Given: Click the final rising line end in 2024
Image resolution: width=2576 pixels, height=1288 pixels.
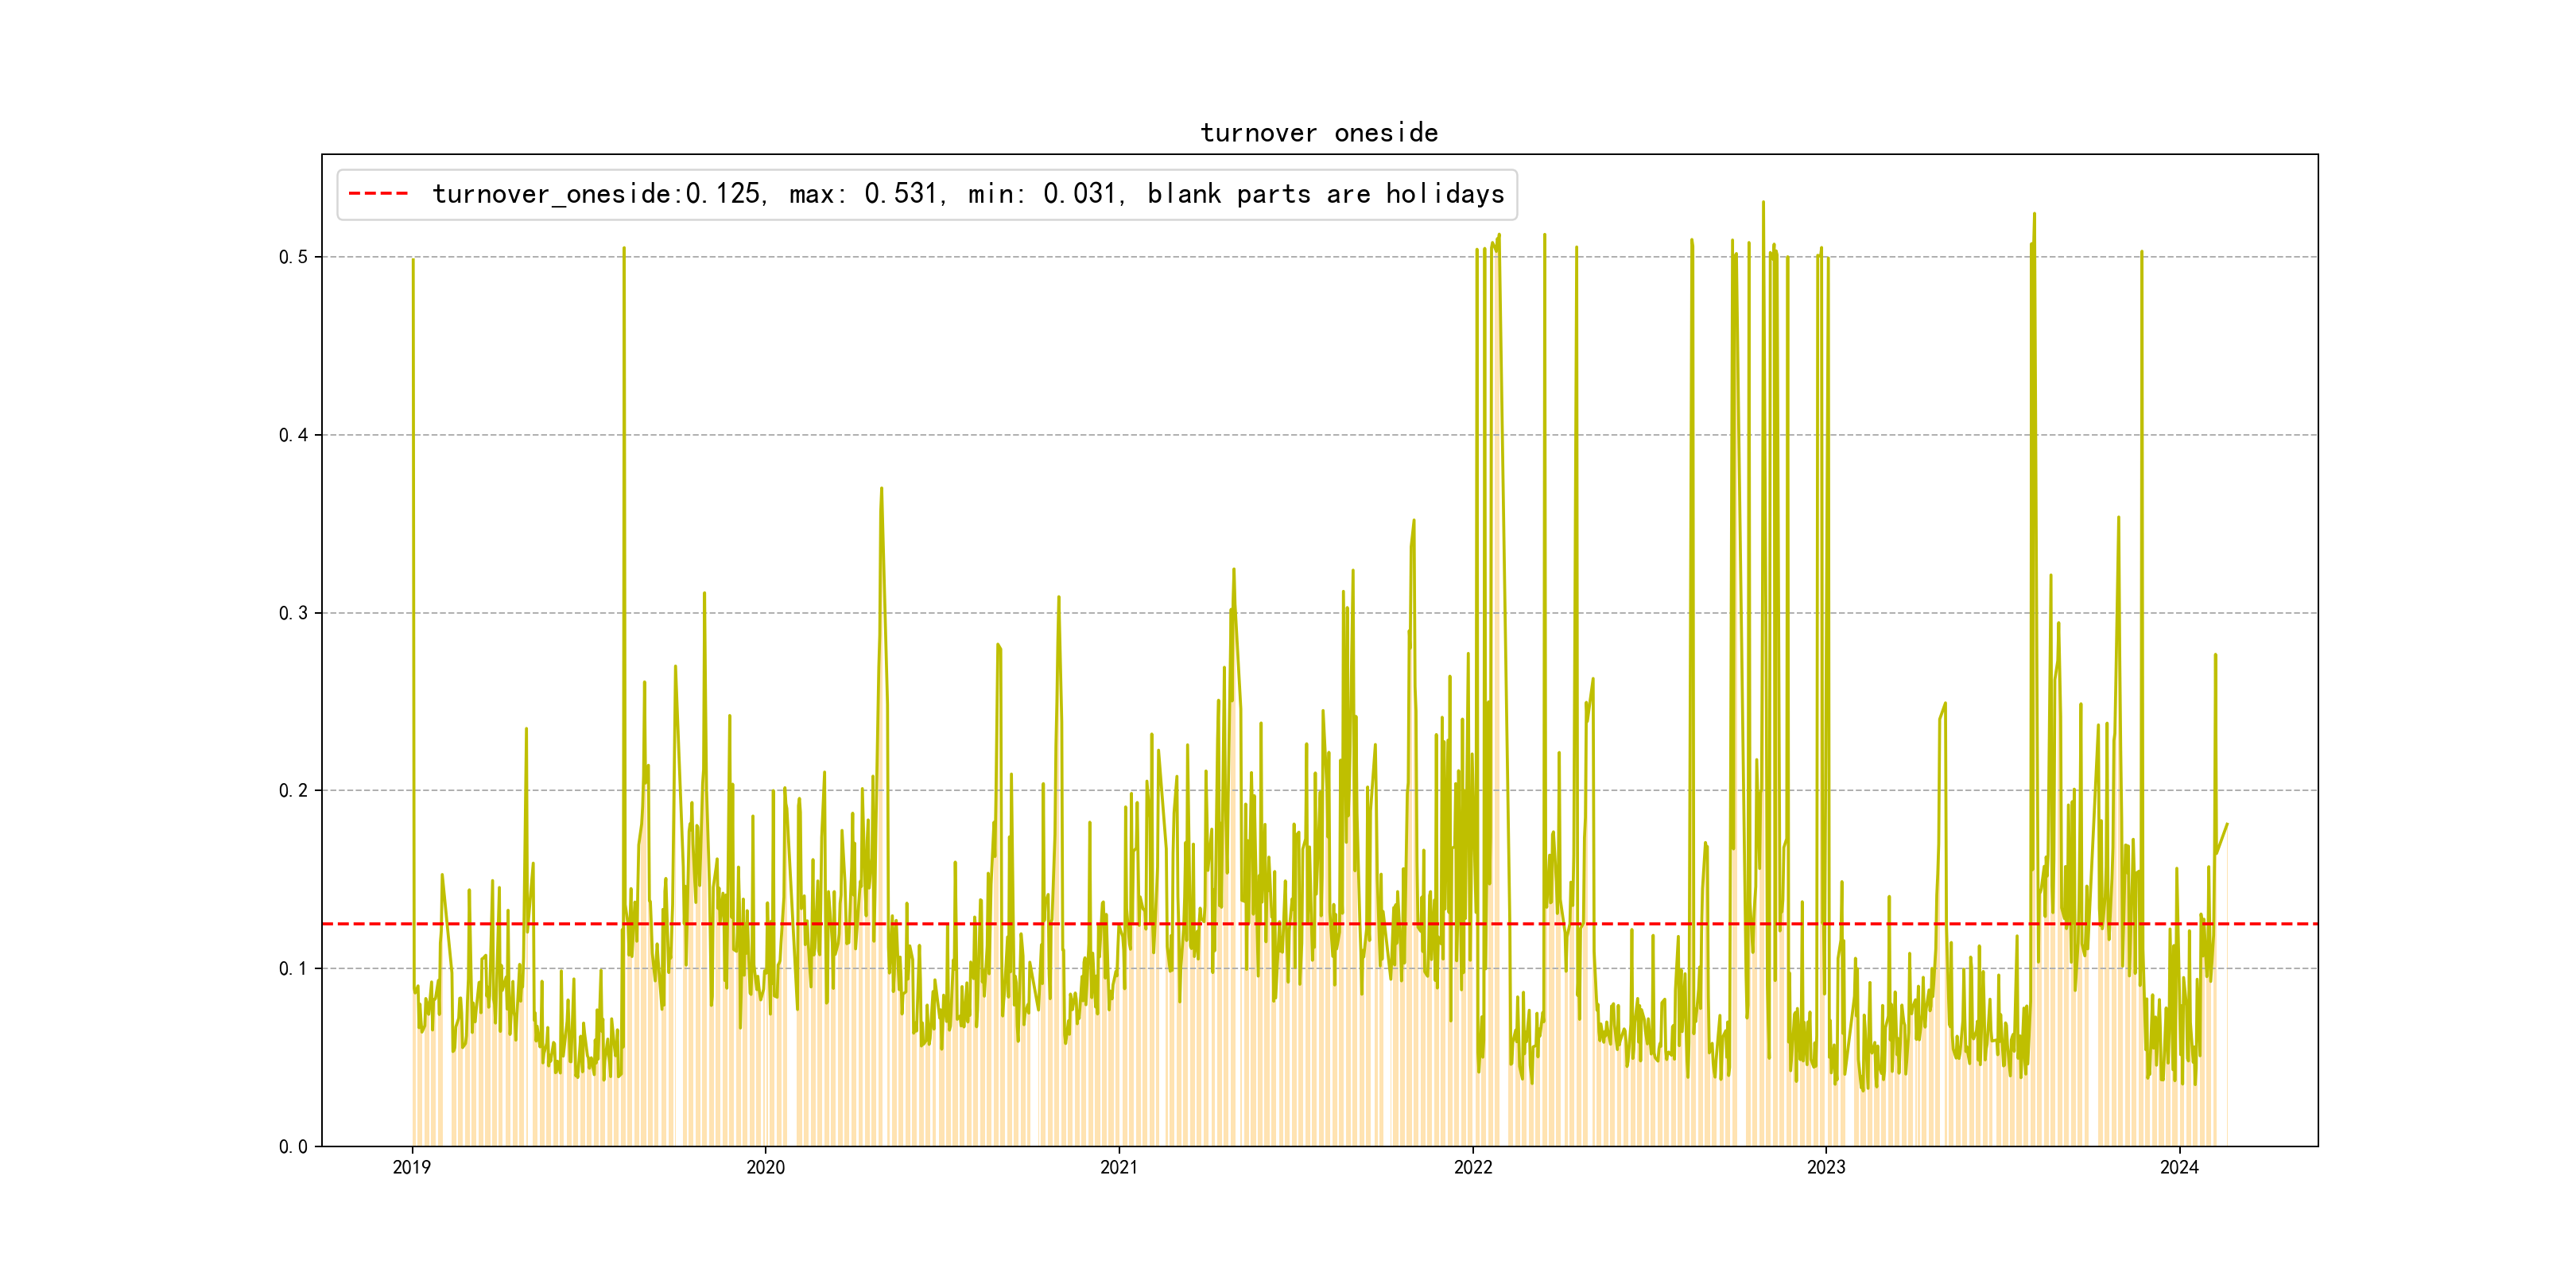Looking at the screenshot, I should [x=2226, y=825].
